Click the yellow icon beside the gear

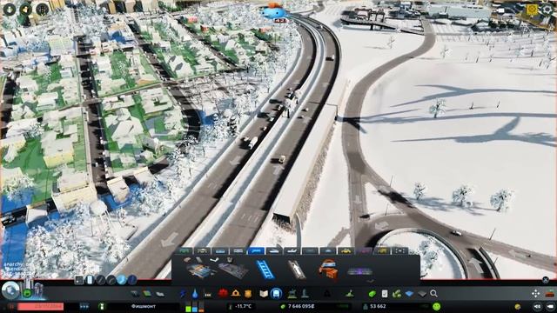tap(532, 10)
